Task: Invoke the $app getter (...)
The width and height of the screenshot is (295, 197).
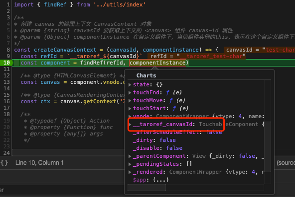Action: coord(161,180)
